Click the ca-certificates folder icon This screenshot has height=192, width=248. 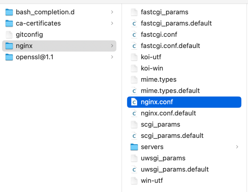(x=9, y=23)
